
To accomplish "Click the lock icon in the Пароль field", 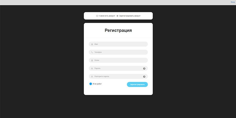I will click(92, 68).
